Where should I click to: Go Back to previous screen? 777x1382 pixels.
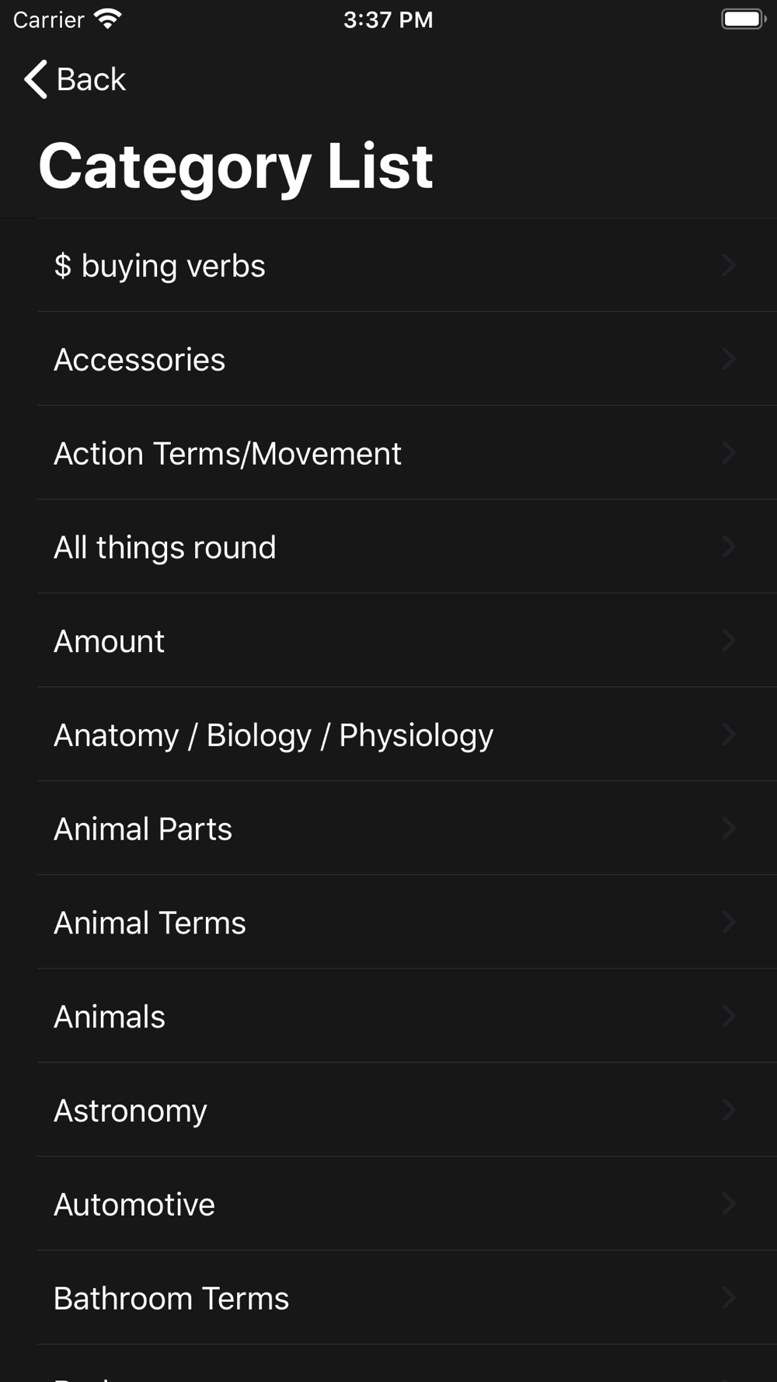[x=75, y=79]
